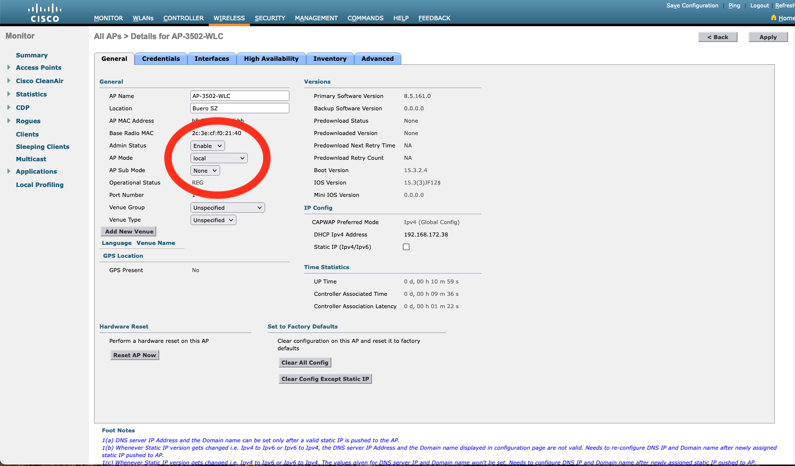Image resolution: width=795 pixels, height=466 pixels.
Task: Open the MANAGEMENT menu
Action: point(316,18)
